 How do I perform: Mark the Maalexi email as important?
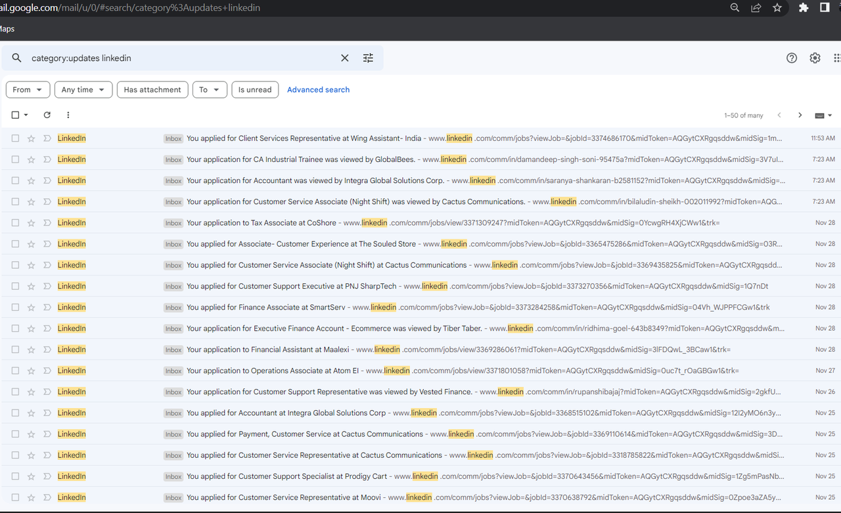(47, 350)
